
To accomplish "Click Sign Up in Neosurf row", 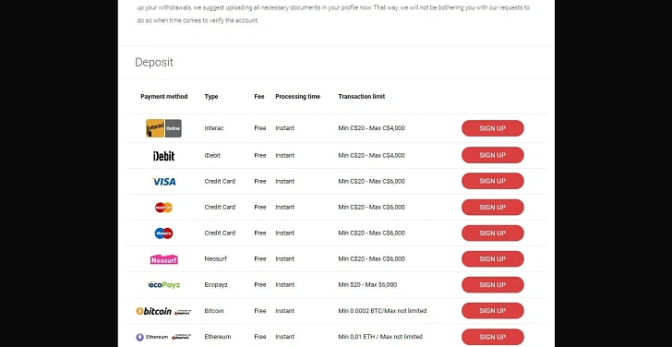I will [492, 258].
